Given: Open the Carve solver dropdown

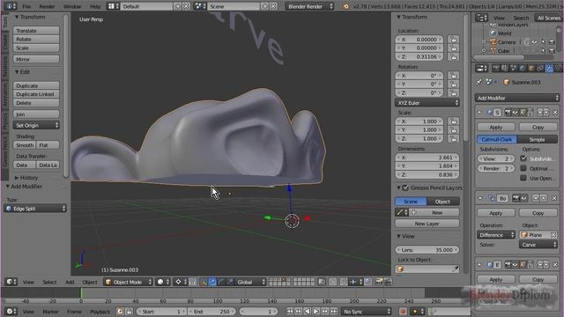Looking at the screenshot, I should coord(538,245).
